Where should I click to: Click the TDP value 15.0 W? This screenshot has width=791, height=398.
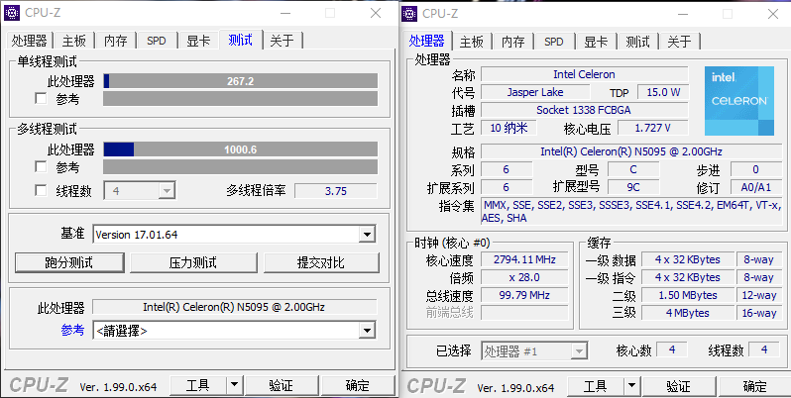point(663,92)
